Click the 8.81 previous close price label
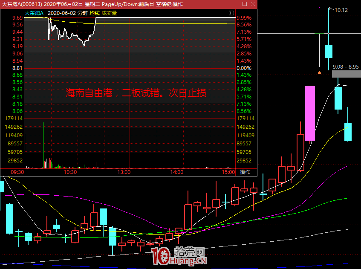361x269 pixels. coord(17,68)
